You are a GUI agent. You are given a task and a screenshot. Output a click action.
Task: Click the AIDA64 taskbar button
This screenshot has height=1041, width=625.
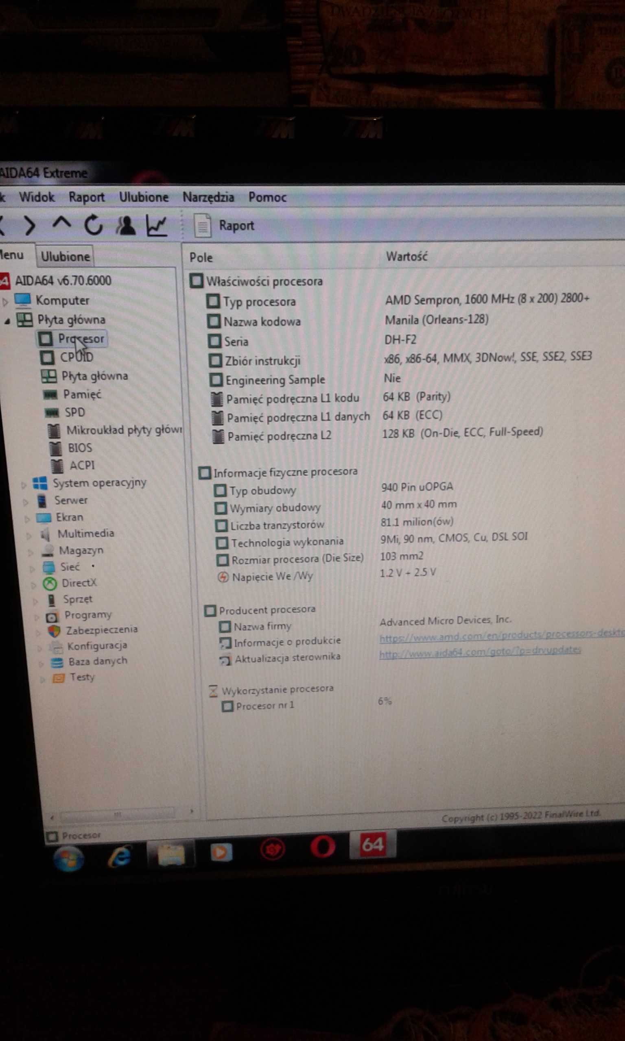point(373,844)
